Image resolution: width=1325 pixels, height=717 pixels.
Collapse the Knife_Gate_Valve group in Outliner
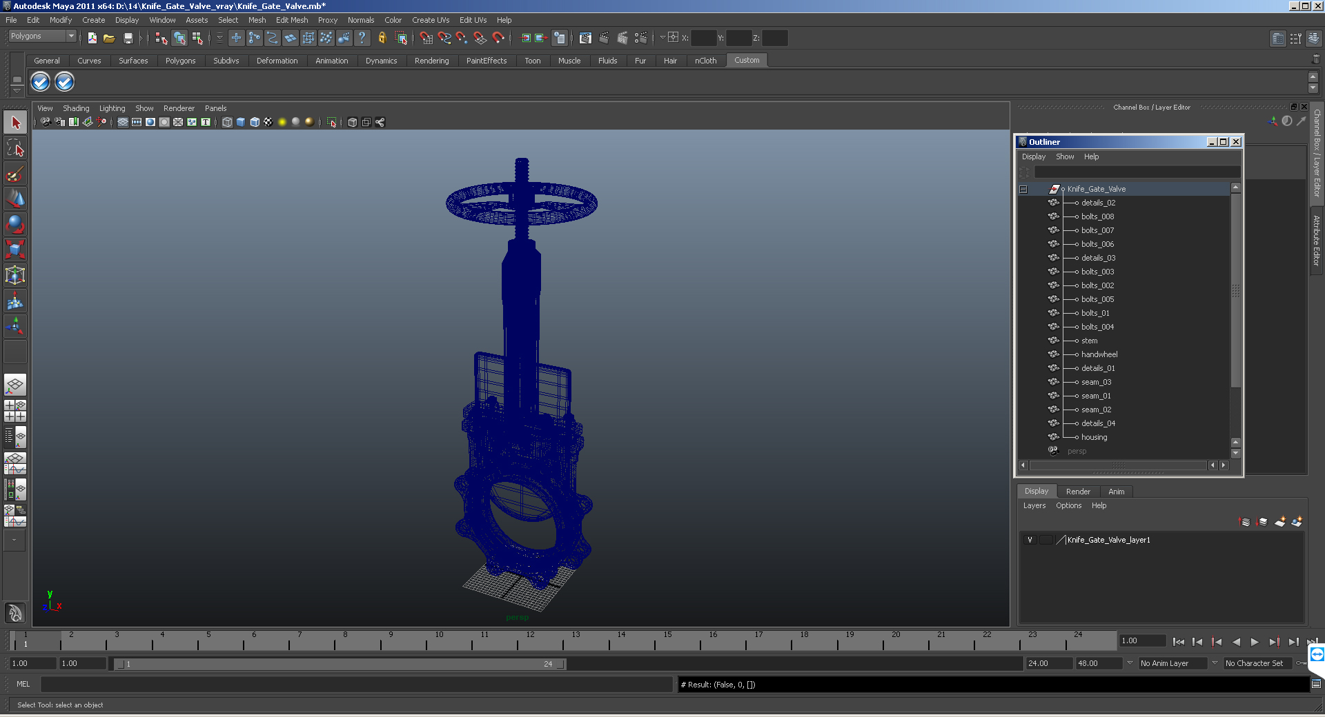1023,189
